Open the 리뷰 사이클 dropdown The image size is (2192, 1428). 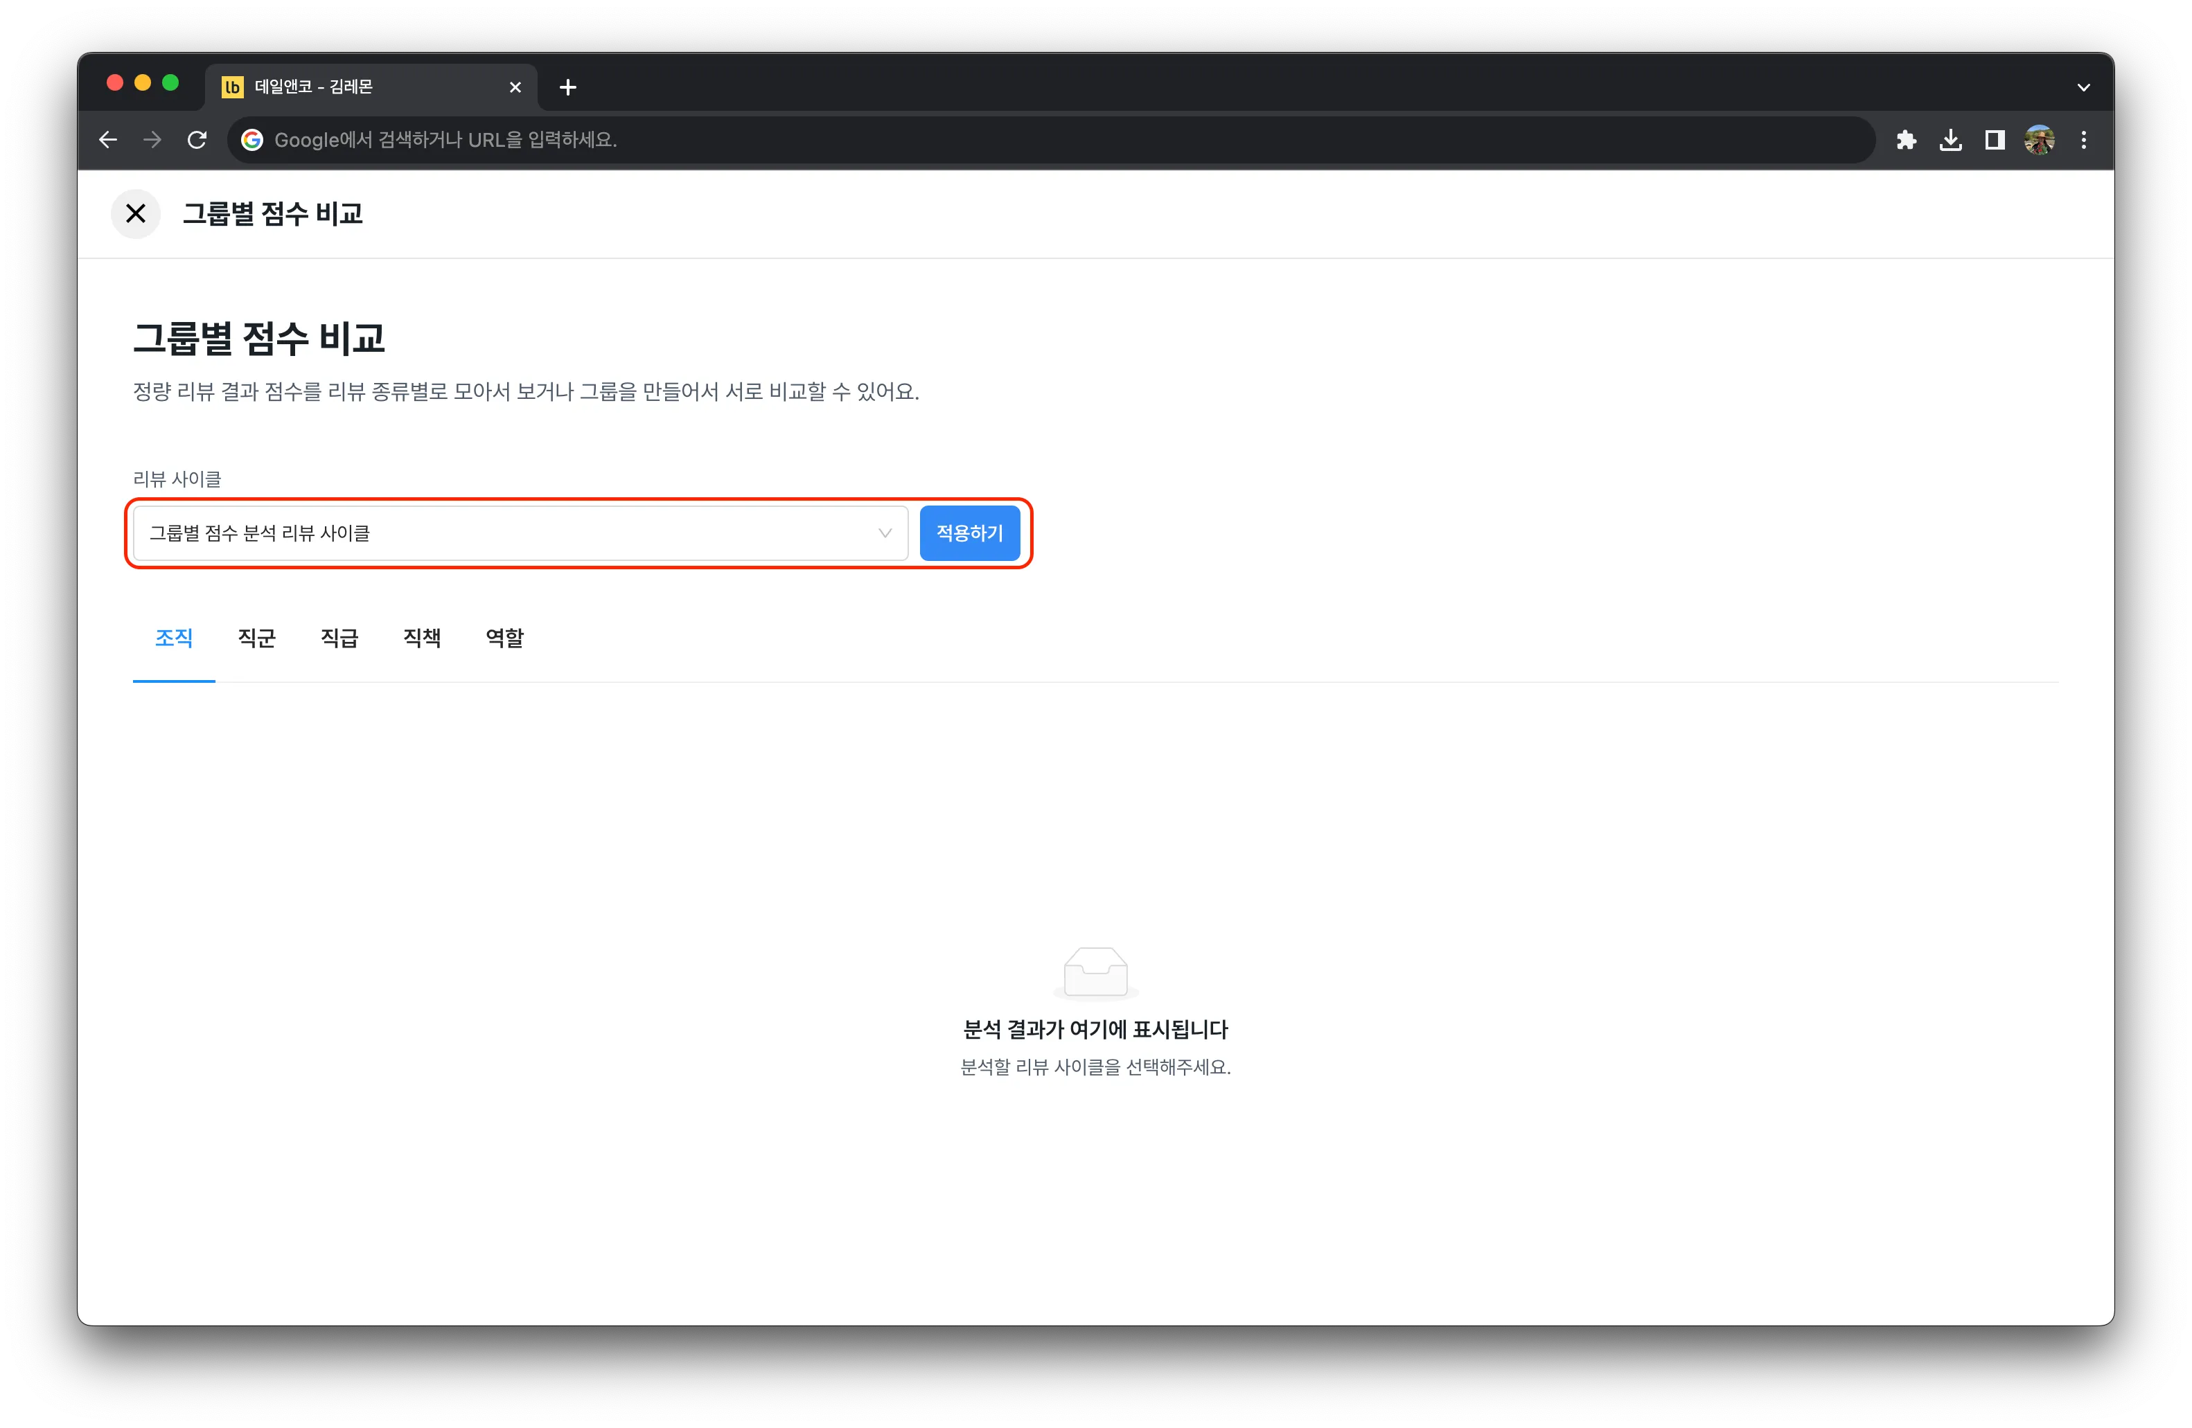click(520, 533)
